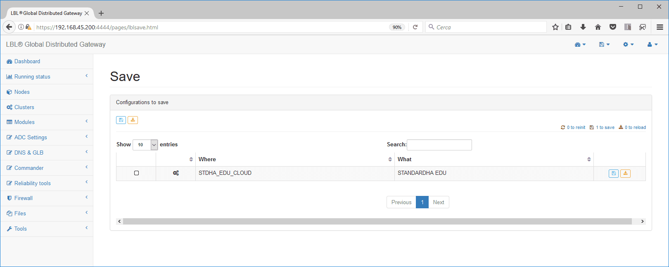Click the browser home icon
This screenshot has height=267, width=669.
point(598,27)
